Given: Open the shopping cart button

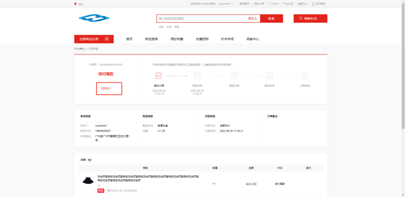Looking at the screenshot, I should click(x=310, y=18).
